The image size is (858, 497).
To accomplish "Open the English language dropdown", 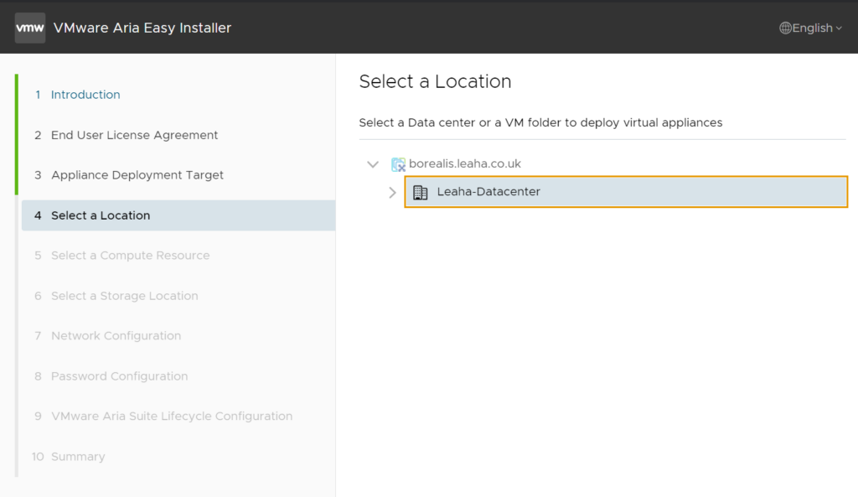I will pos(811,28).
